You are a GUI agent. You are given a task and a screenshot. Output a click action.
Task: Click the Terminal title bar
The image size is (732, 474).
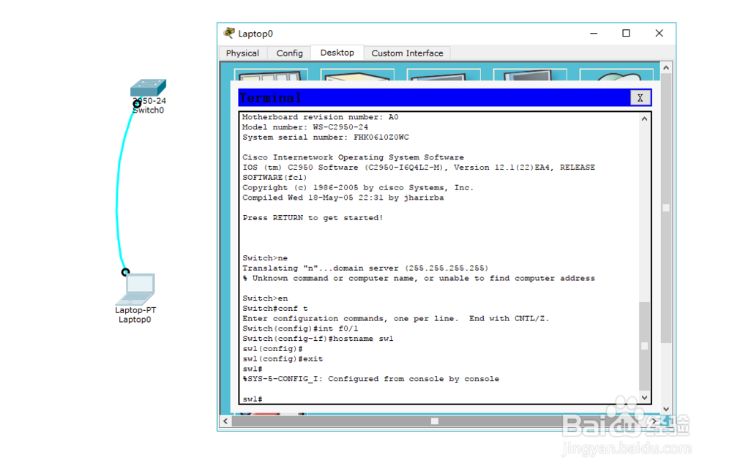[434, 98]
